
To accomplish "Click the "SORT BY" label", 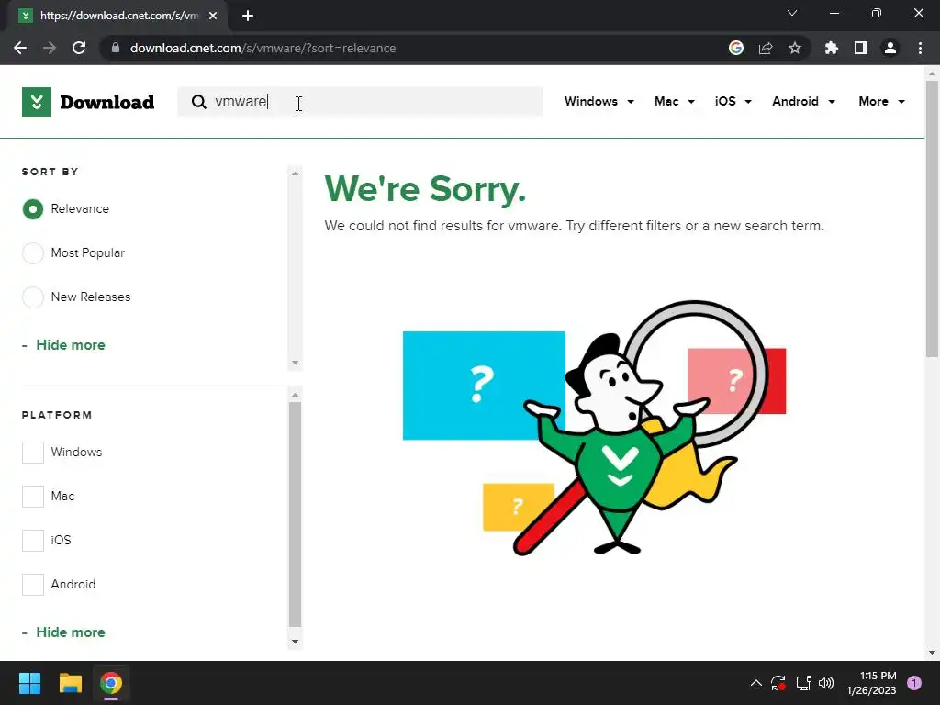I will 50,172.
